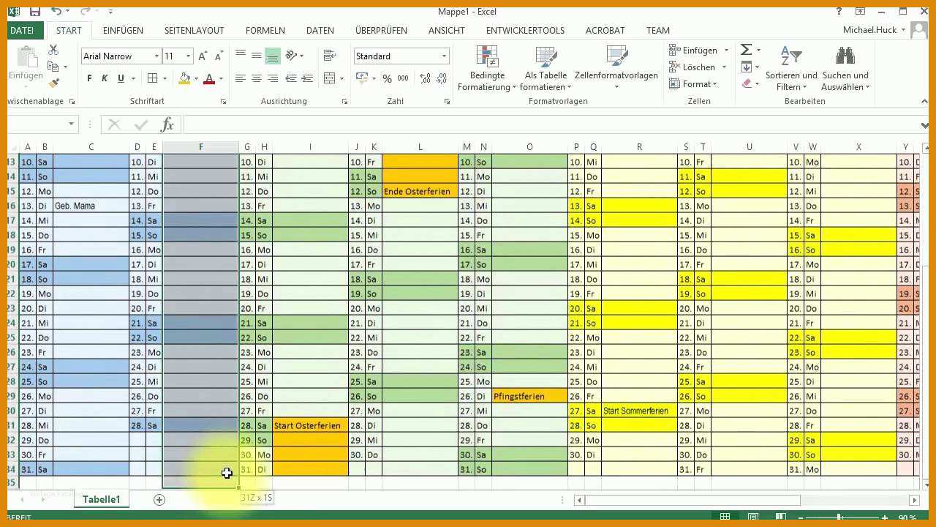Open Als Tabelle formatieren dropdown

(546, 69)
